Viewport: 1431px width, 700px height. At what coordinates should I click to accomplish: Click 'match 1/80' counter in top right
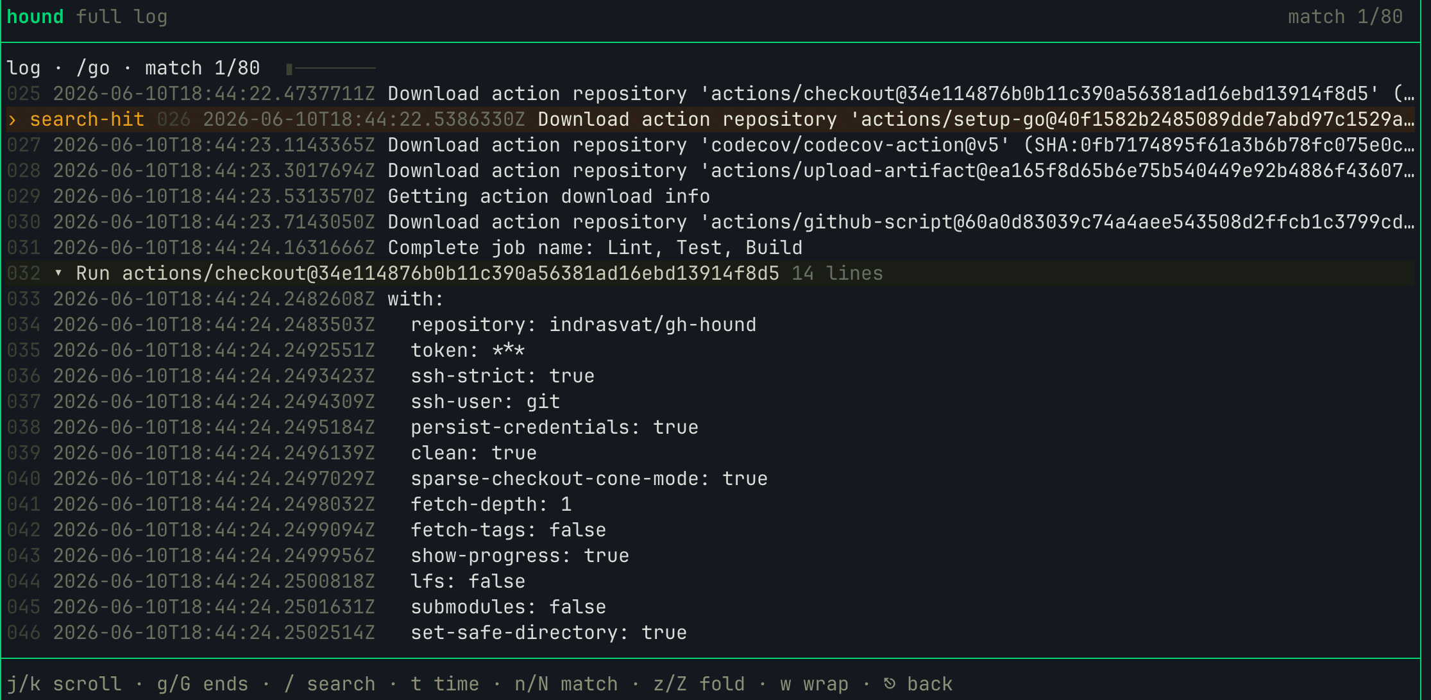tap(1346, 17)
